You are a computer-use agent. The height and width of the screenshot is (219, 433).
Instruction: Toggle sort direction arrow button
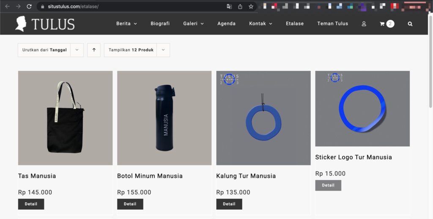94,50
